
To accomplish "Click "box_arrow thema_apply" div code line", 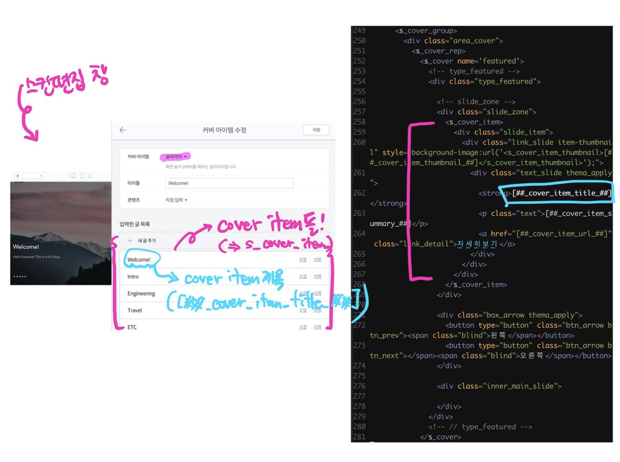I will tap(510, 315).
